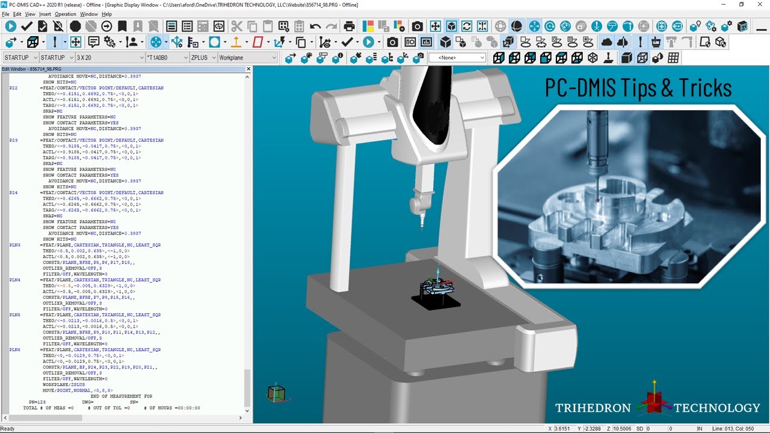Open the Window menu
Screen dimensions: 770x433
(89, 14)
